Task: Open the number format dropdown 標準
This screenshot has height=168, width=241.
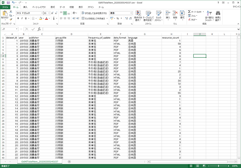Action: pos(131,13)
